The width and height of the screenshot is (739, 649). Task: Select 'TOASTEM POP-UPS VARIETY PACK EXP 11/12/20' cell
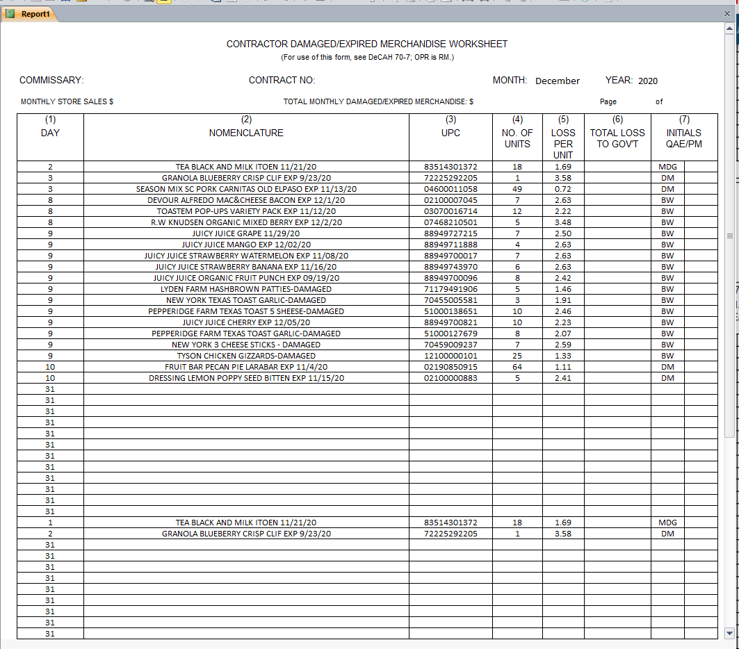(246, 211)
